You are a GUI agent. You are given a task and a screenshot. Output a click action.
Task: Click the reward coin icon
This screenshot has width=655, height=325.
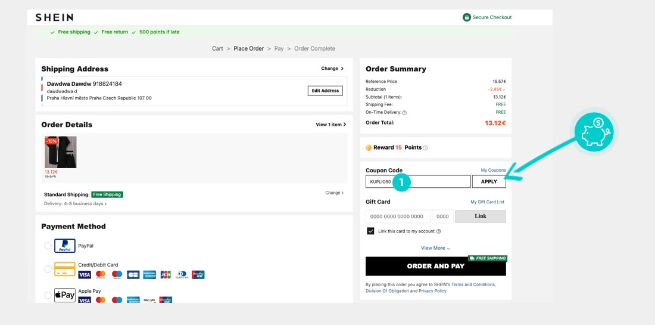[x=369, y=148]
